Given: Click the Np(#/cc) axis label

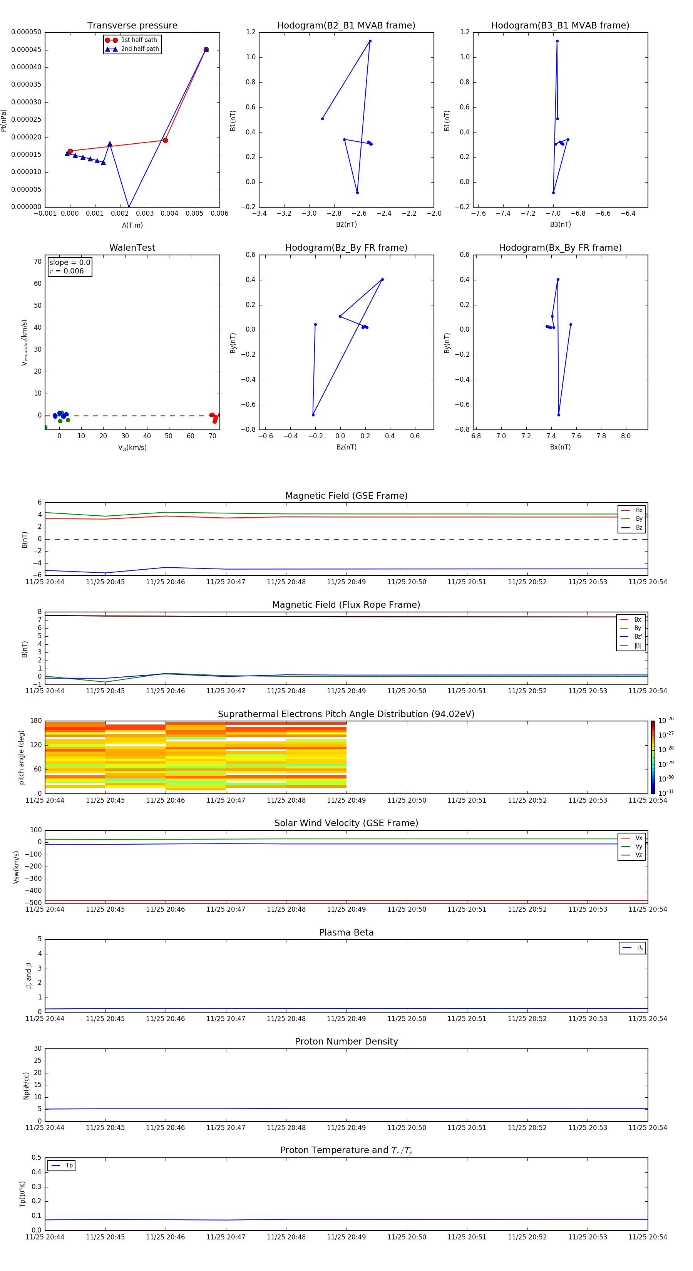Looking at the screenshot, I should [x=26, y=1085].
